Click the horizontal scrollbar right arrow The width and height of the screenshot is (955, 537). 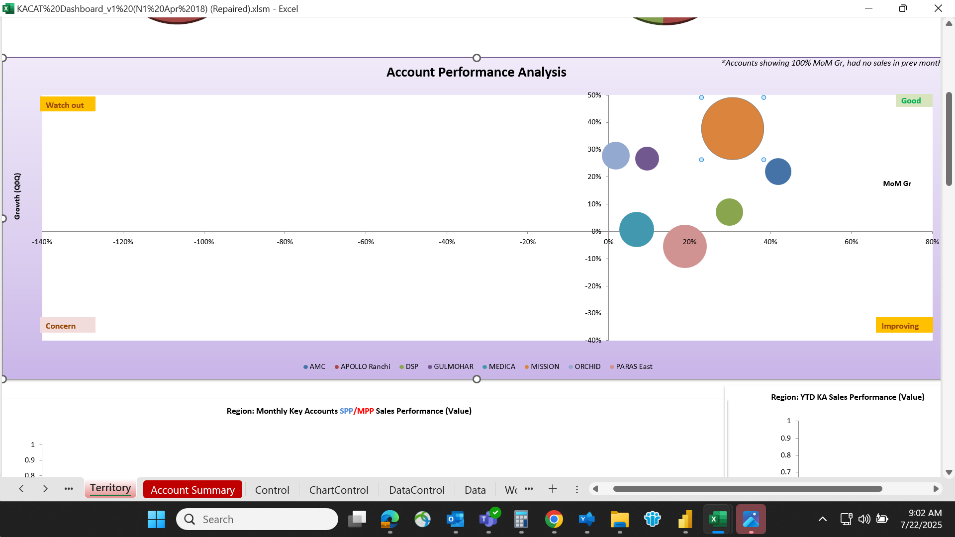click(936, 489)
